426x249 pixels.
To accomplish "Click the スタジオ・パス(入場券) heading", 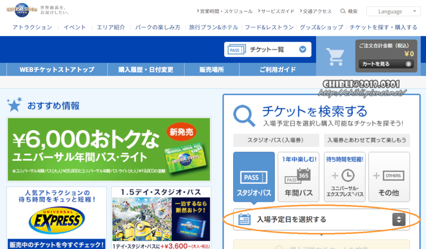I will click(275, 140).
